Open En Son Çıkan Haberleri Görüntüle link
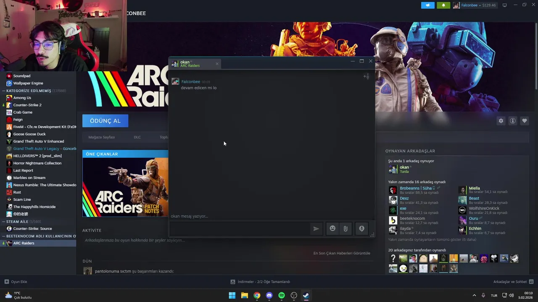Viewport: 538px width, 302px height. 342,253
